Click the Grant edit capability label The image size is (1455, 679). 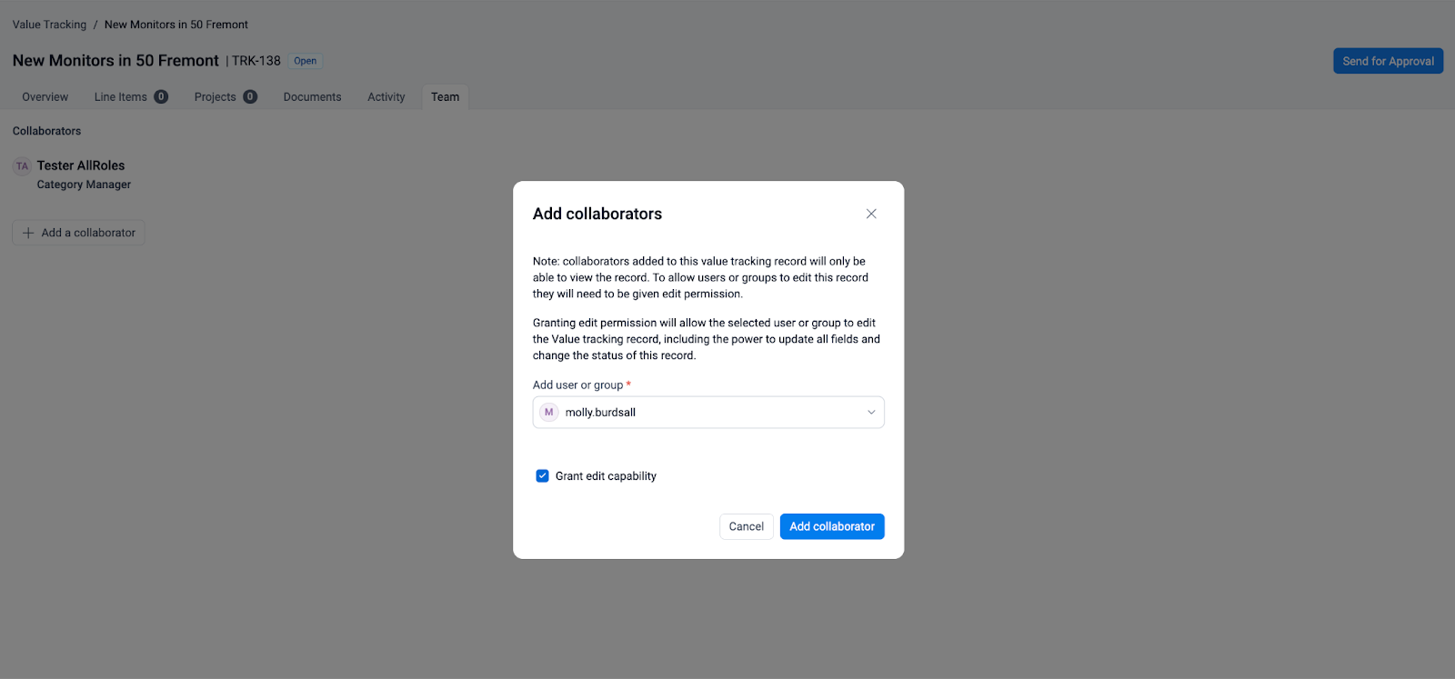(x=606, y=476)
